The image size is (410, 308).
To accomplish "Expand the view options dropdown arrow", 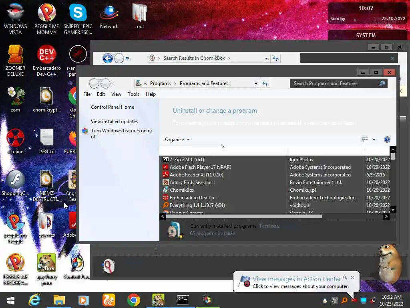I will click(x=374, y=140).
